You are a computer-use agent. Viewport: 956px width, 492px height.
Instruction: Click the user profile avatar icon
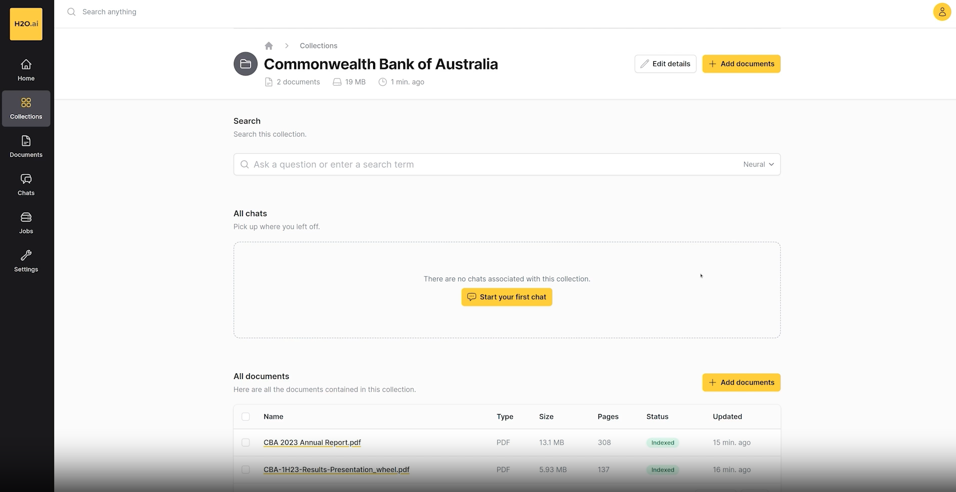(941, 12)
